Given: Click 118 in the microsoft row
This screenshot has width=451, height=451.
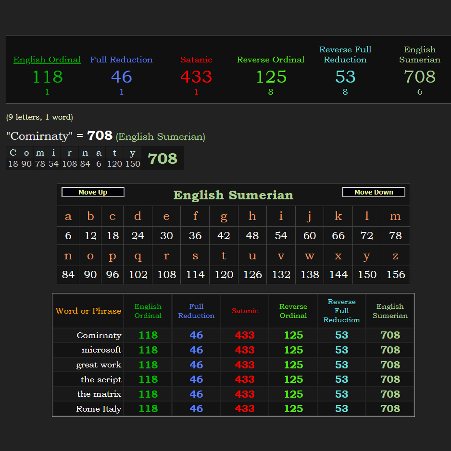Looking at the screenshot, I should tap(148, 350).
